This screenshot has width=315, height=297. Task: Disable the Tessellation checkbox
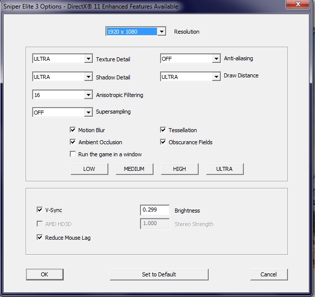163,130
